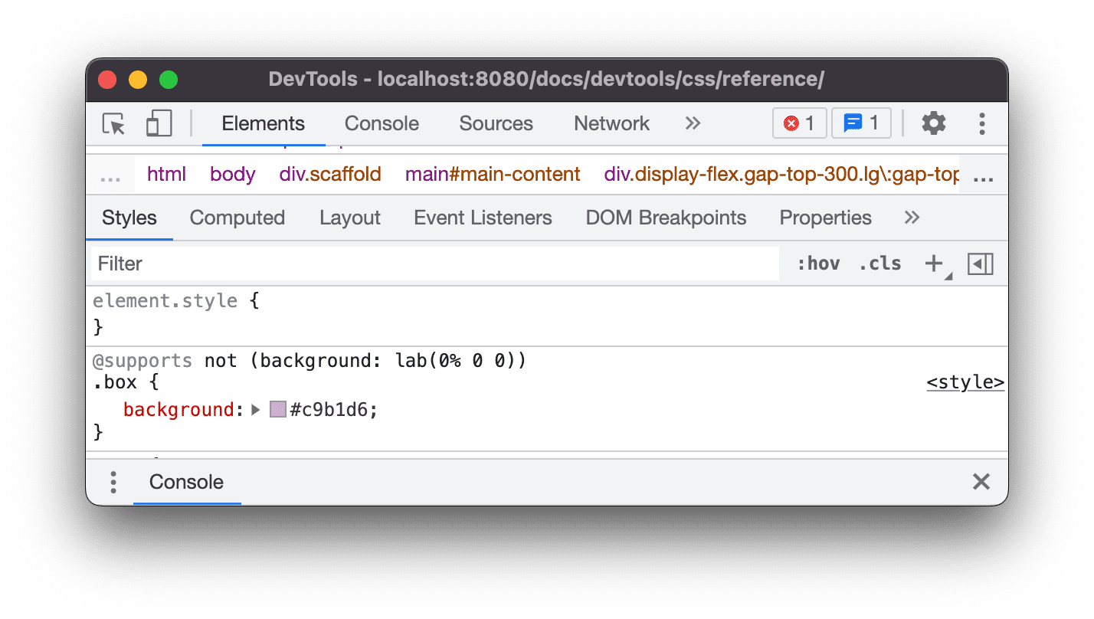Expand more tabs chevron next to Network
The height and width of the screenshot is (619, 1094).
click(x=692, y=123)
